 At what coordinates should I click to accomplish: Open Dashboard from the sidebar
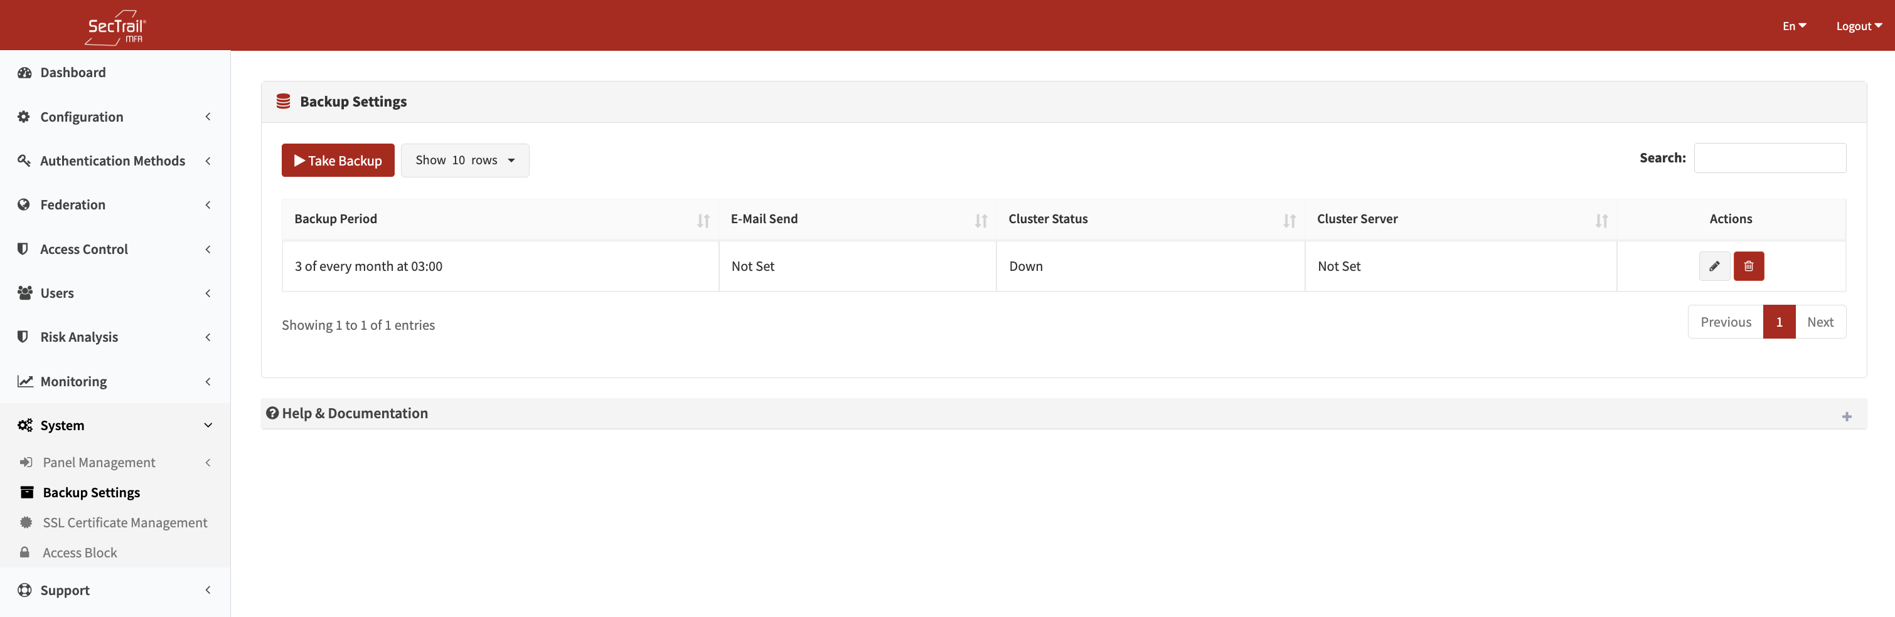(73, 73)
